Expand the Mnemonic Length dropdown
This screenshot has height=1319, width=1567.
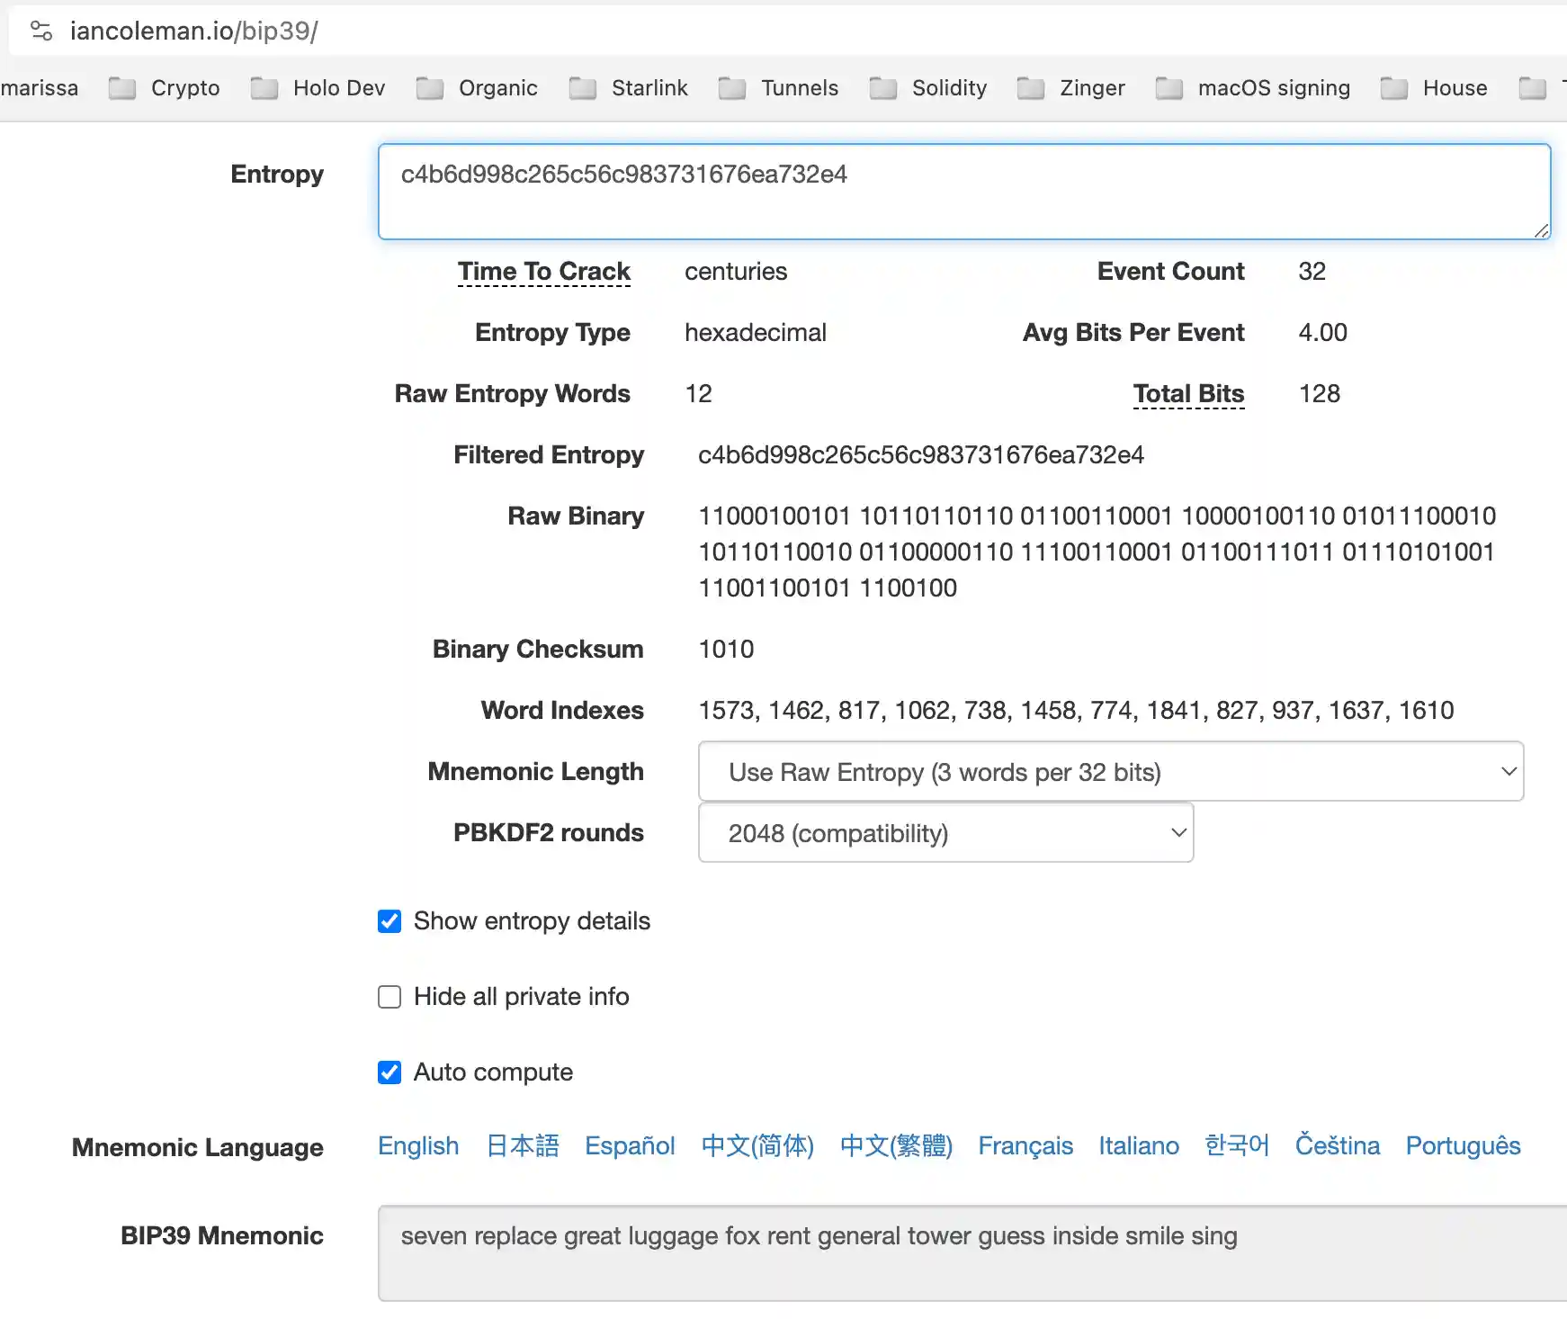coord(1110,772)
